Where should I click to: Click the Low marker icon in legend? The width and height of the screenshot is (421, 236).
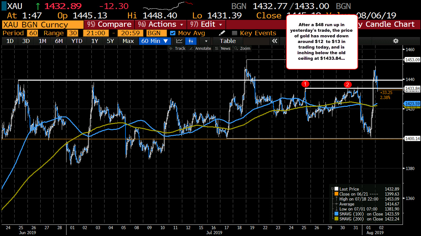click(336, 209)
